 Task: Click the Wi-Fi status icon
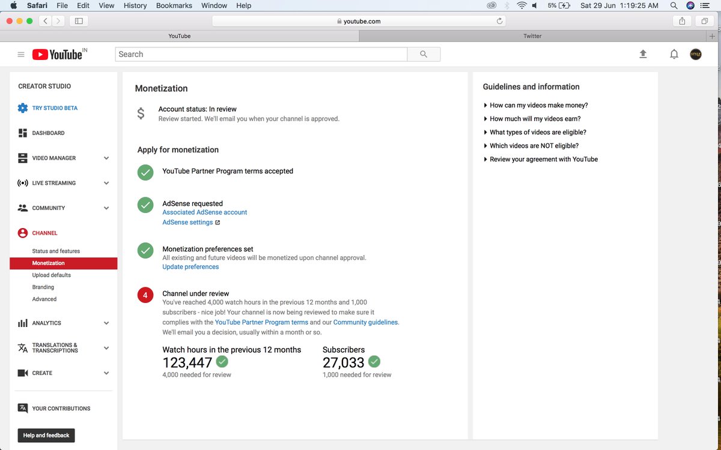pyautogui.click(x=521, y=5)
